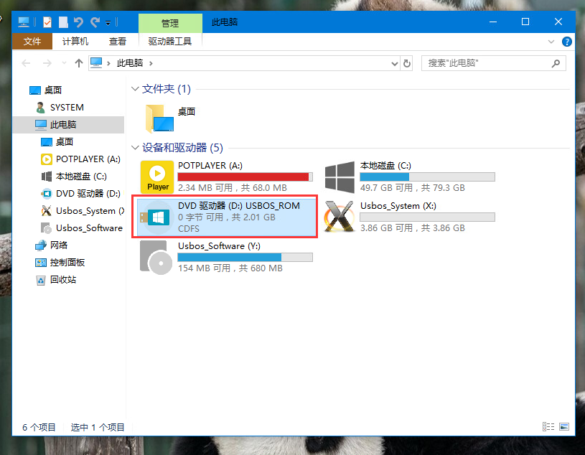The width and height of the screenshot is (585, 455).
Task: Click the text 49.7 GB 可用 , 共 79.3 GB
Action: click(x=412, y=187)
